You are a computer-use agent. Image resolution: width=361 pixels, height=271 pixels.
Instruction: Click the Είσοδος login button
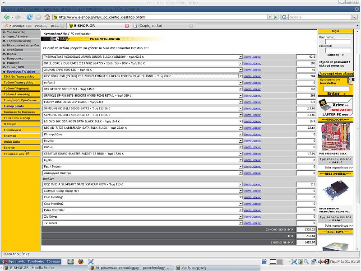[335, 55]
